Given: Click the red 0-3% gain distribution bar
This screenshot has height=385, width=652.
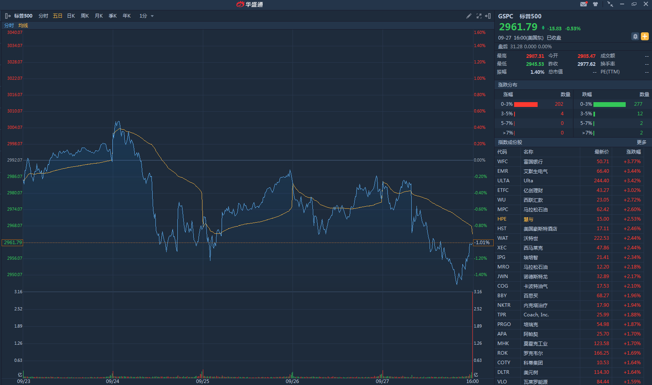Looking at the screenshot, I should point(526,105).
